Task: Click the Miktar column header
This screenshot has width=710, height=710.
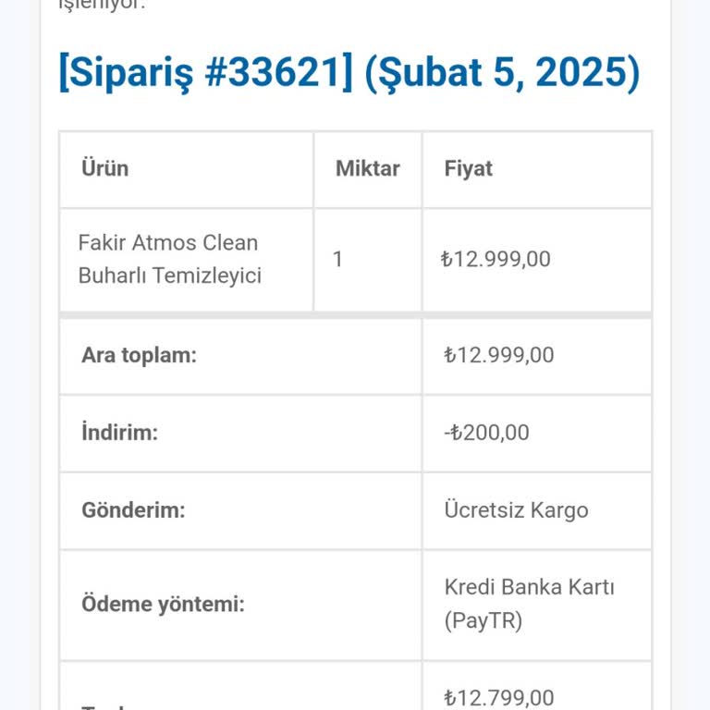Action: [367, 168]
